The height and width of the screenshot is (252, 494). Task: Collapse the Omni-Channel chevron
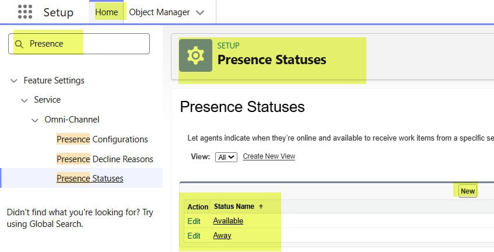(35, 120)
